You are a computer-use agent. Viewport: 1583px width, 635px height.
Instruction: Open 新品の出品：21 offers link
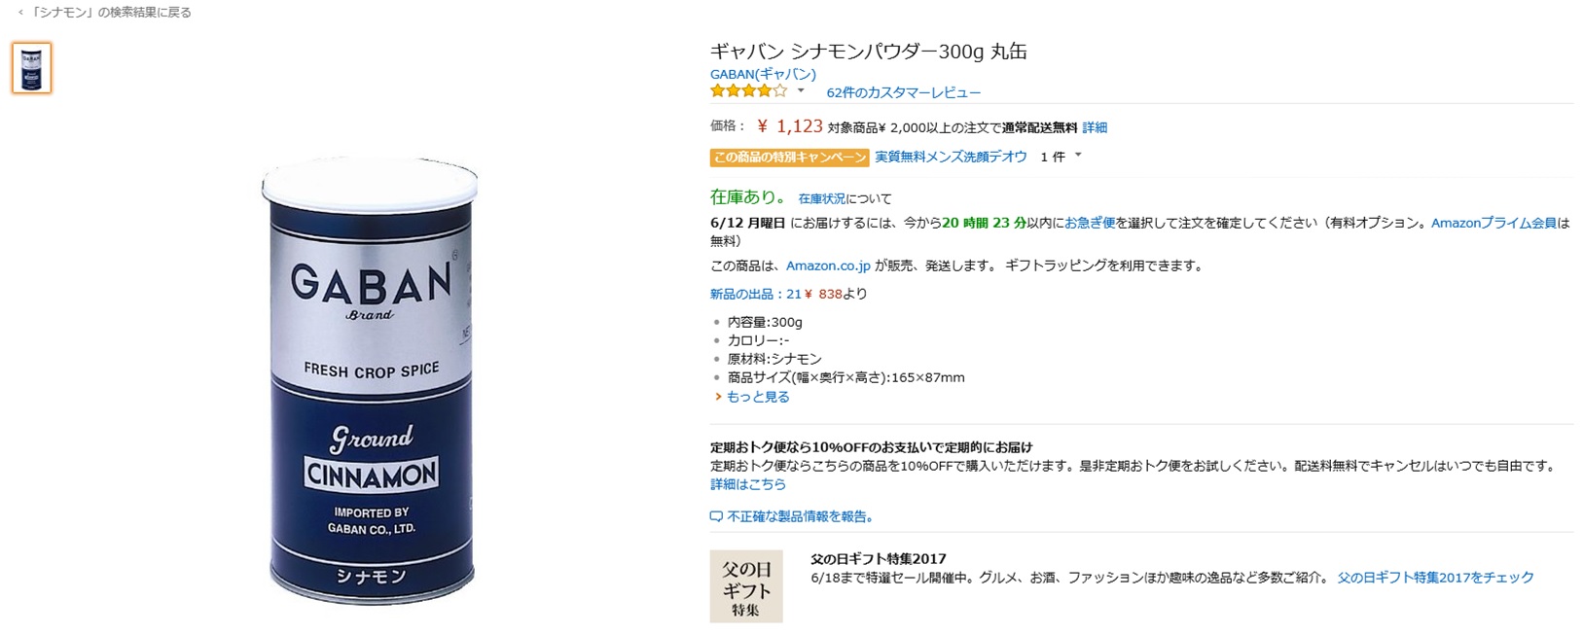tap(755, 294)
